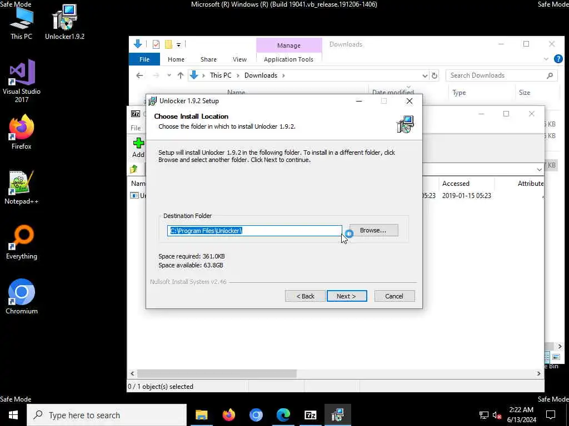This screenshot has height=426, width=569.
Task: Select the Manage contextual tab
Action: 289,45
